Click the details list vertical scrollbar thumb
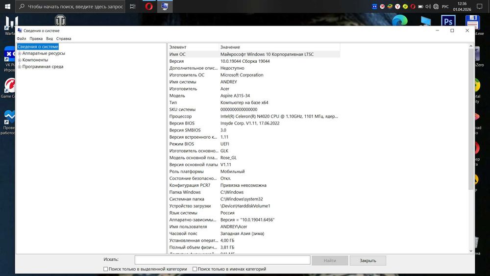 471,119
